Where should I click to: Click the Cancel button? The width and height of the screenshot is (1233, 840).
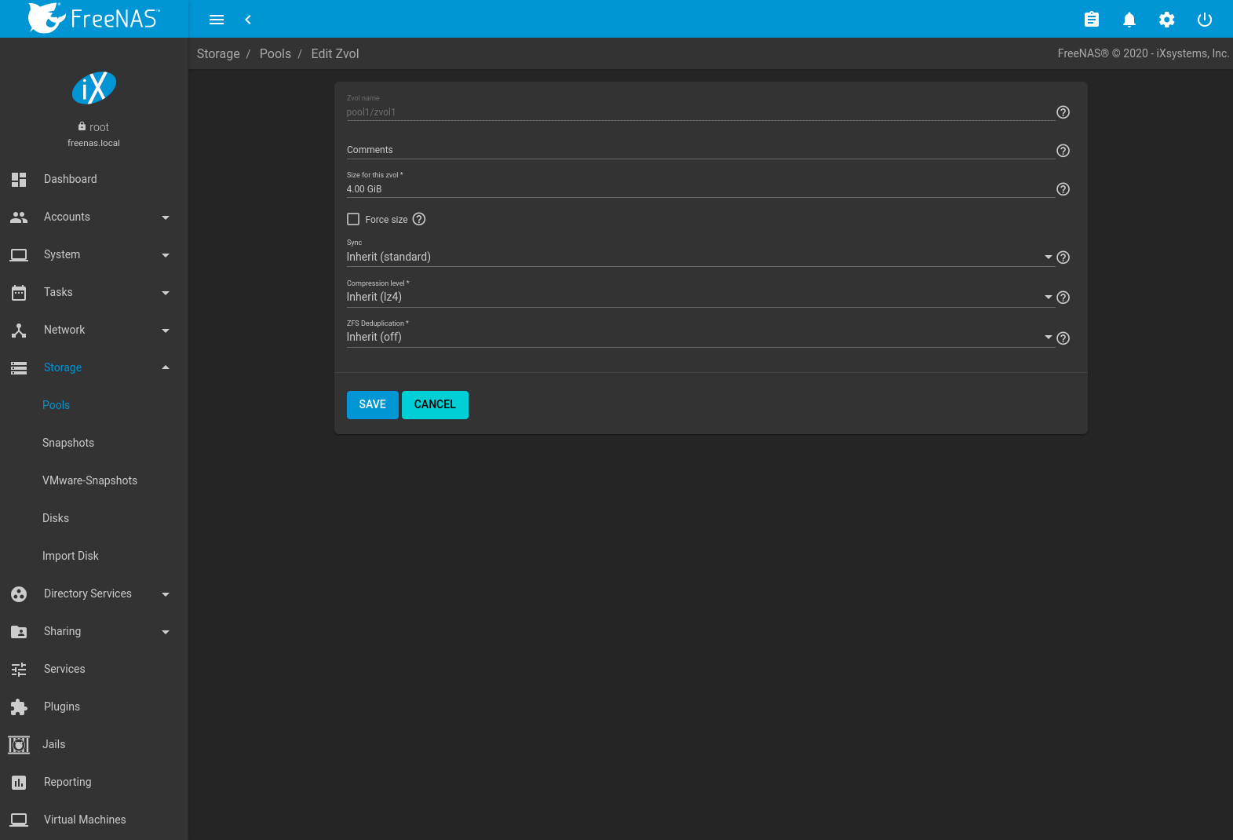[x=435, y=404]
